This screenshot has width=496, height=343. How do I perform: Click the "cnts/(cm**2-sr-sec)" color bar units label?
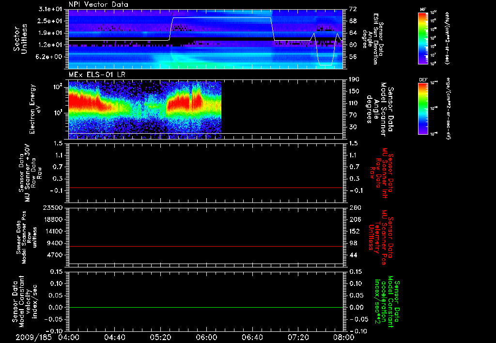447,38
